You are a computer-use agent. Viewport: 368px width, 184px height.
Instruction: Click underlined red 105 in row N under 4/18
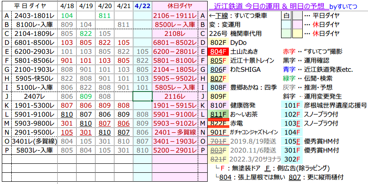67,132
